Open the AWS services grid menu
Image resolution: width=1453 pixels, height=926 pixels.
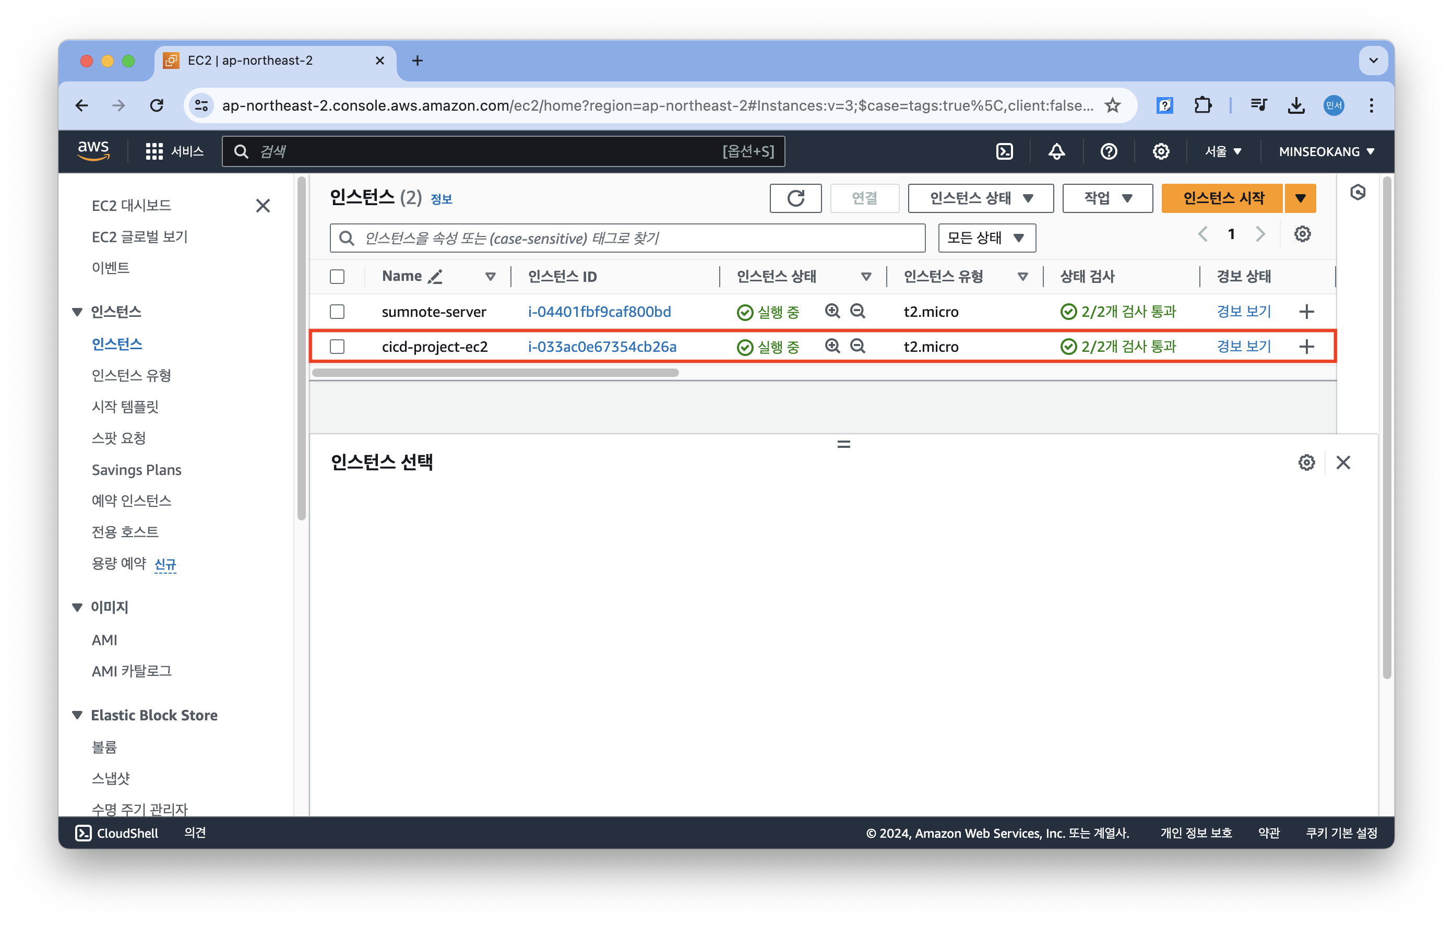(154, 151)
